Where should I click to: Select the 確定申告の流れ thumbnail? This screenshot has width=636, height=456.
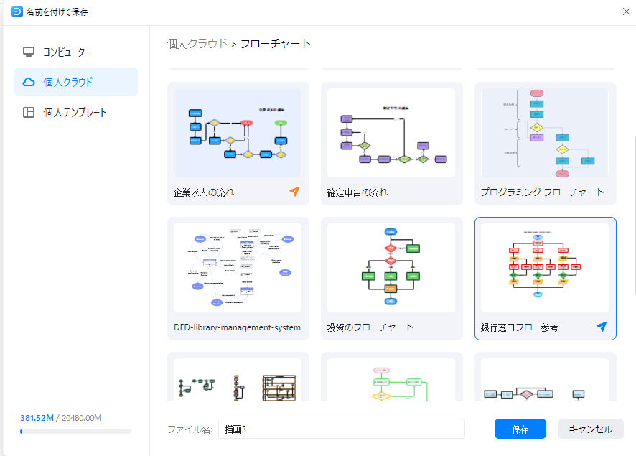tap(391, 133)
